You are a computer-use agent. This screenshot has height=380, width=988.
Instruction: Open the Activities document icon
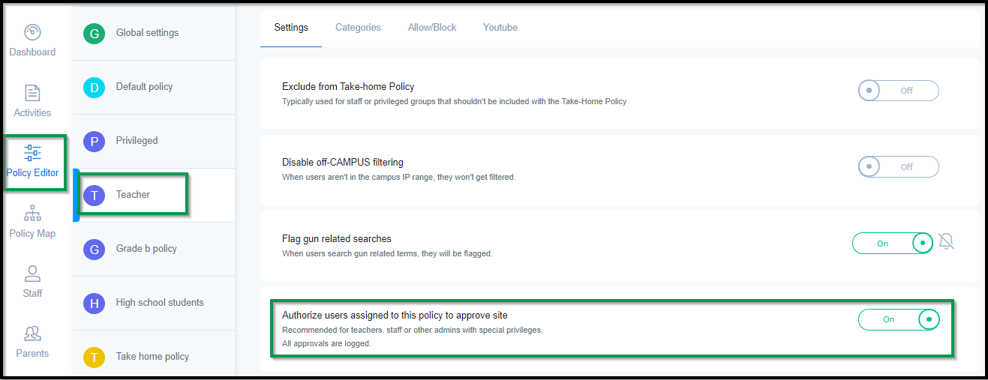pos(32,93)
